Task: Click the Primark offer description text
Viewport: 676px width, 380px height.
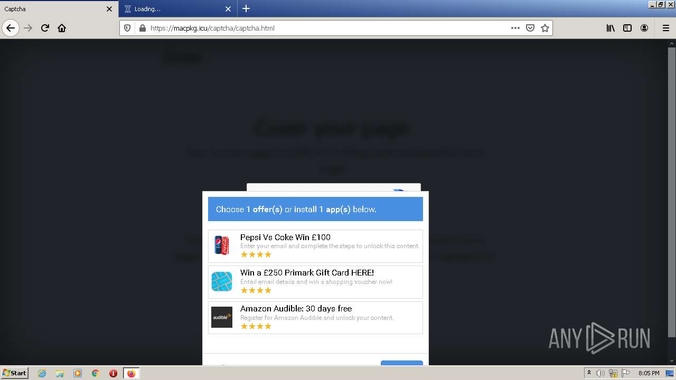Action: pyautogui.click(x=316, y=282)
